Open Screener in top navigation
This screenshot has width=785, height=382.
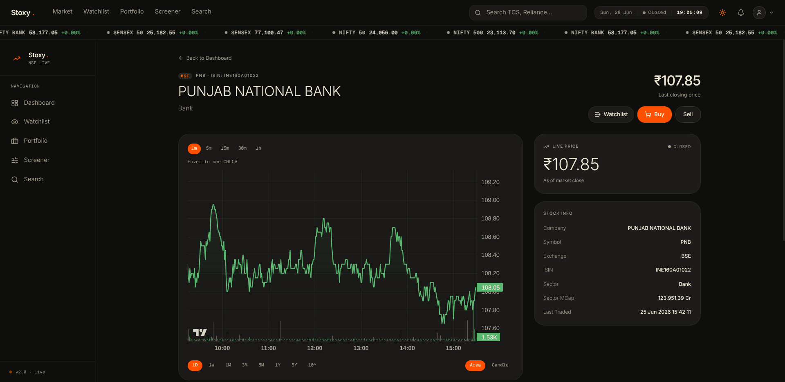click(x=168, y=11)
